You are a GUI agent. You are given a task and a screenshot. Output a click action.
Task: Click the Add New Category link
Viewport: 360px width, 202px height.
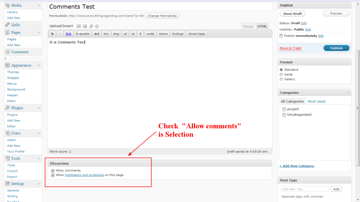(x=297, y=166)
